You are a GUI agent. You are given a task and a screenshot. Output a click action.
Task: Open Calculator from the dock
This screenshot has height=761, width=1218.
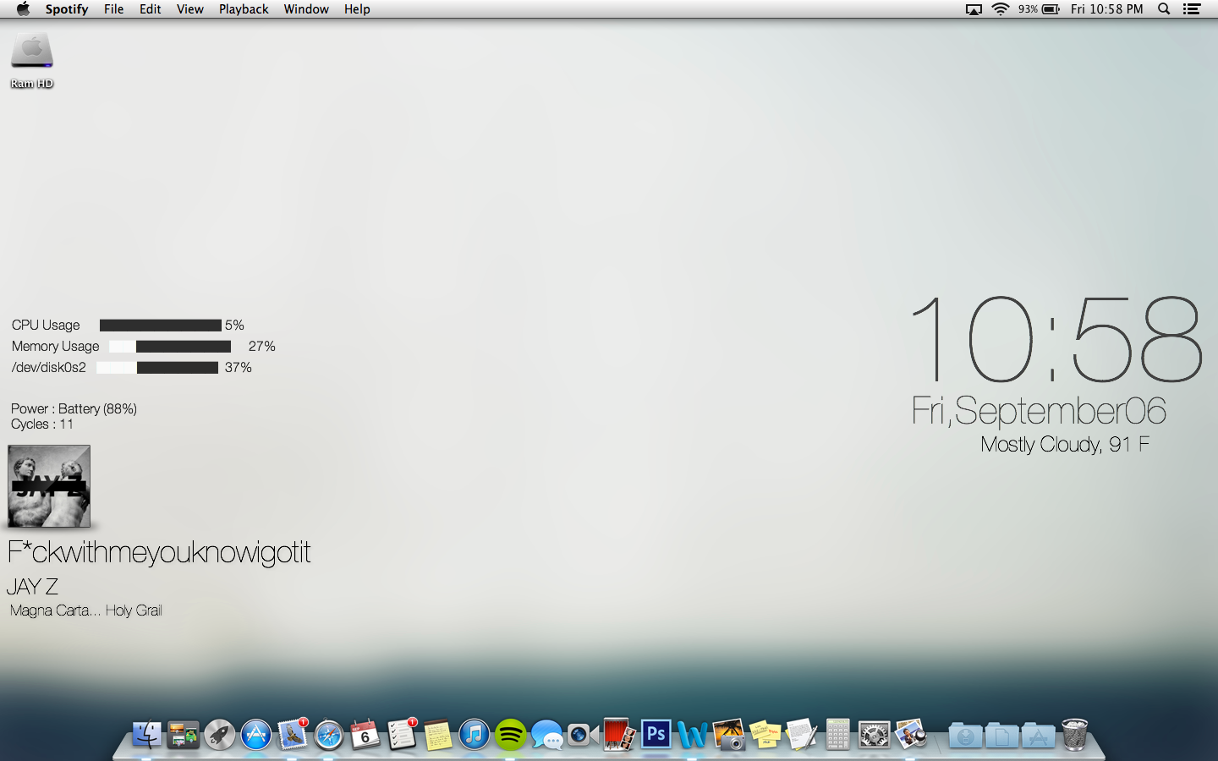coord(838,734)
